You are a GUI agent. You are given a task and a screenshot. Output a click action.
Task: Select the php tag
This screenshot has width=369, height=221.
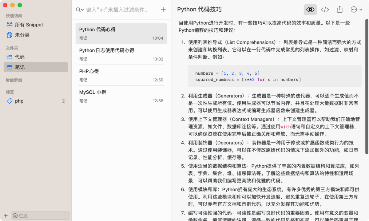(36, 101)
